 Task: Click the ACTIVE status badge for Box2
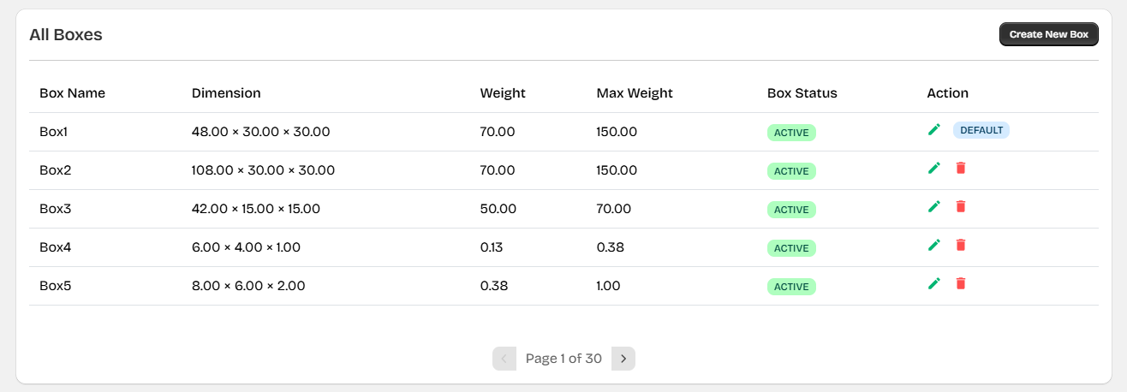(x=791, y=171)
